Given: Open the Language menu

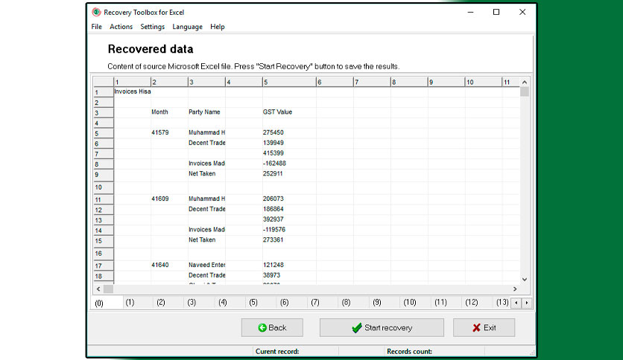Looking at the screenshot, I should pos(188,27).
